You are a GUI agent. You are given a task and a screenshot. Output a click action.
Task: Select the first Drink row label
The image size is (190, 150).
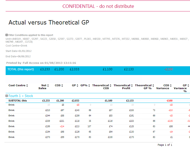tap(12, 105)
